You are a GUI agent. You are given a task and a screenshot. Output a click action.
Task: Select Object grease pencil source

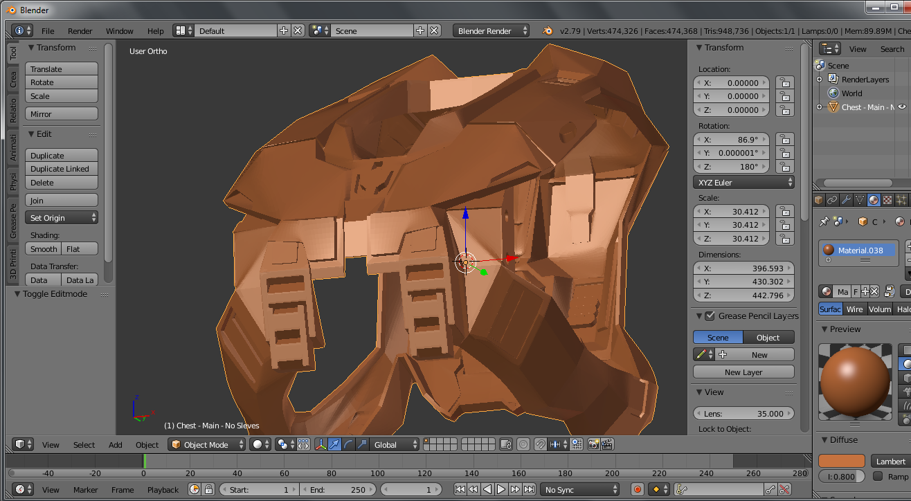[768, 337]
